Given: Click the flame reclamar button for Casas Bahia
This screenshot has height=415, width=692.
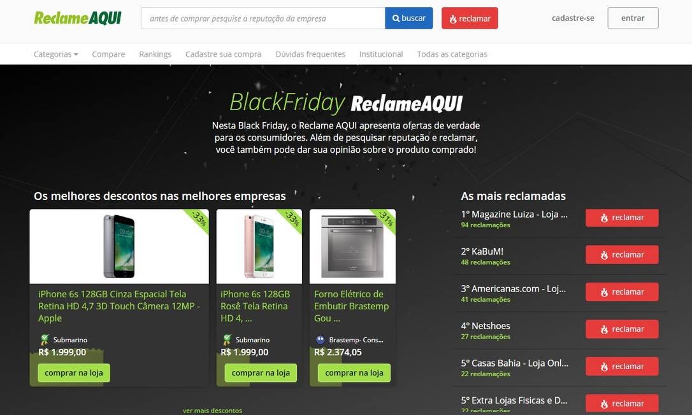Looking at the screenshot, I should [x=622, y=367].
